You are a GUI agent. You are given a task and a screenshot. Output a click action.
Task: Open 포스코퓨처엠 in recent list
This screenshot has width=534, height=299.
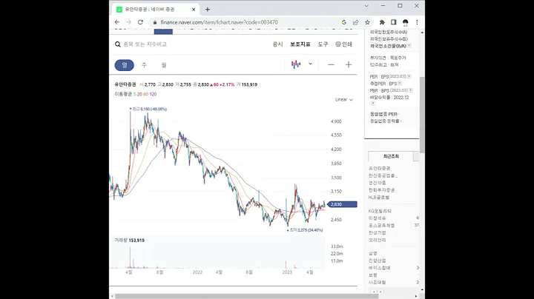[x=381, y=225]
